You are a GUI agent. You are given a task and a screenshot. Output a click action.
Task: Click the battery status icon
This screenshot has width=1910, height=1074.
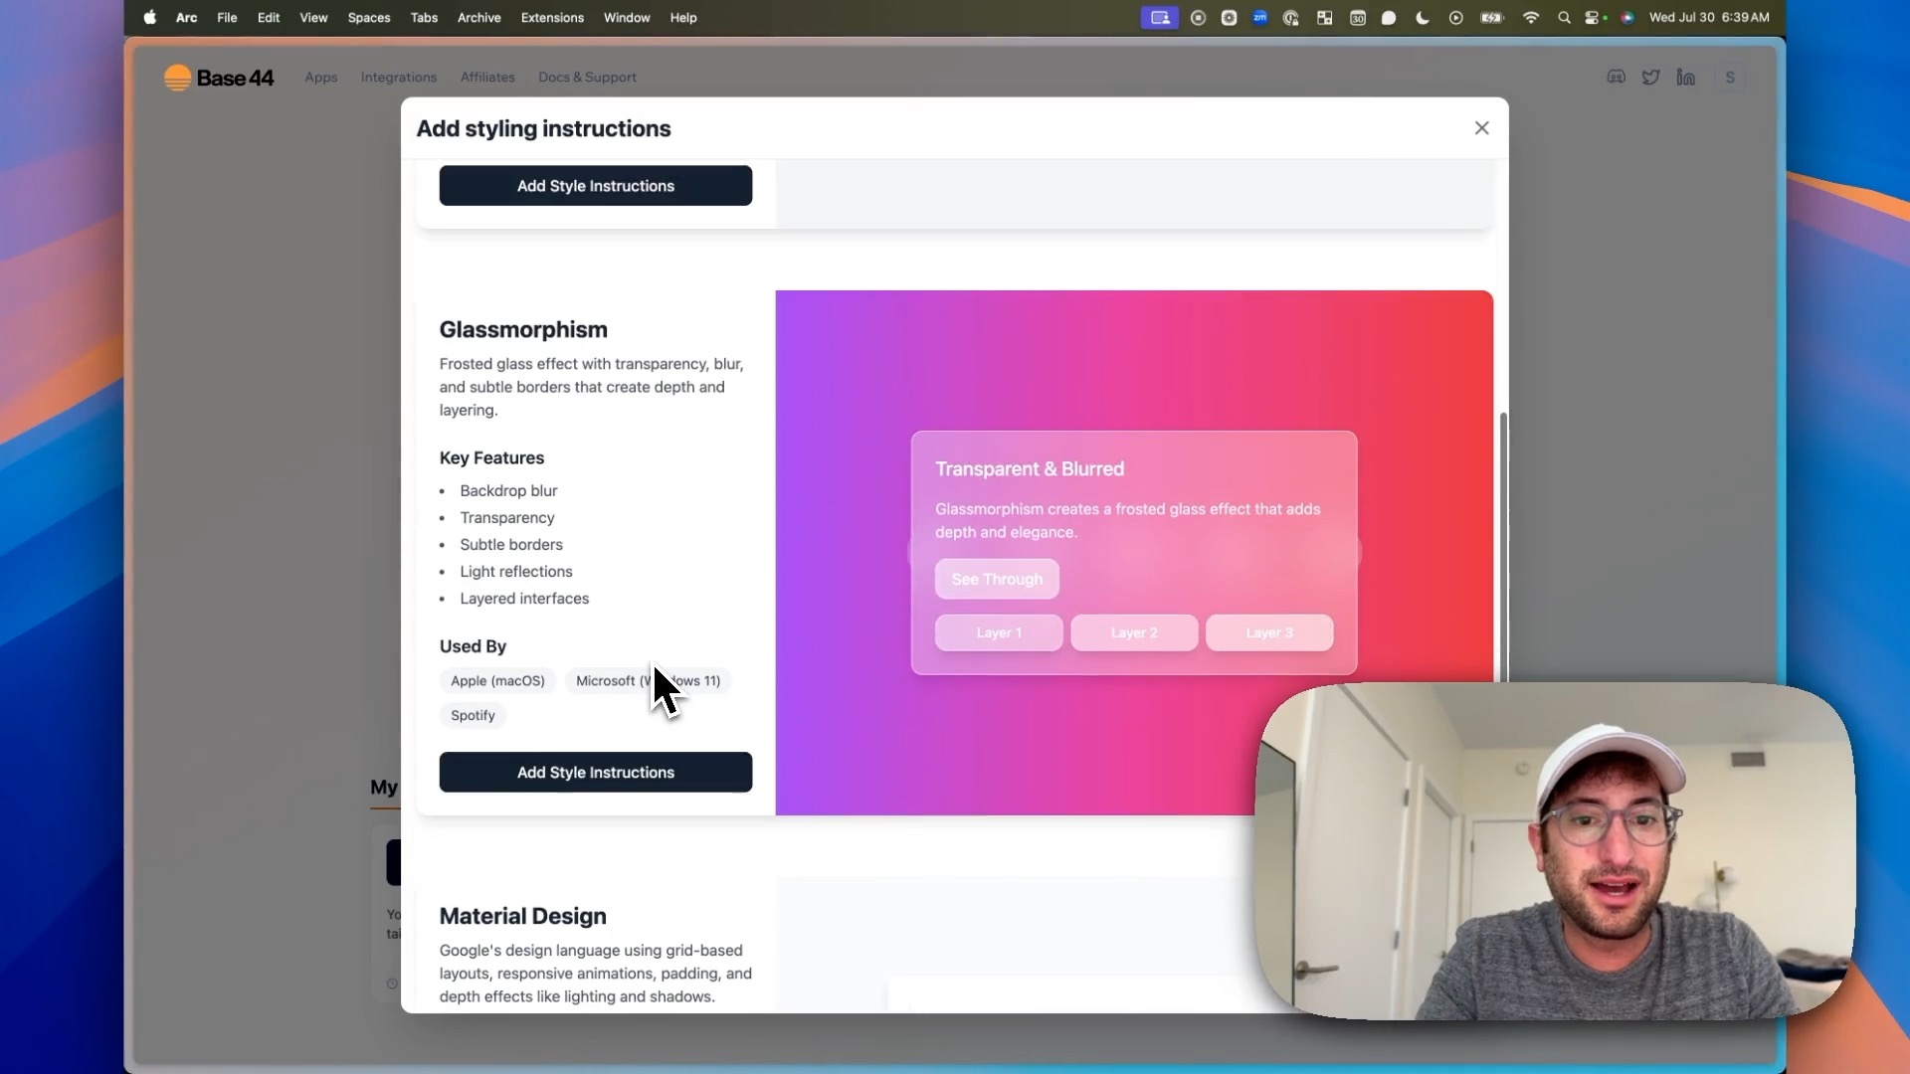click(x=1492, y=18)
